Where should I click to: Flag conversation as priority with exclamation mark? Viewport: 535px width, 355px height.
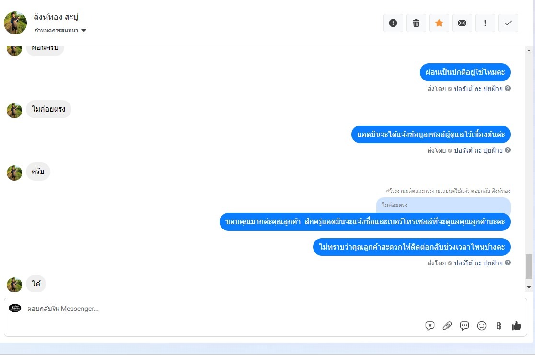485,23
